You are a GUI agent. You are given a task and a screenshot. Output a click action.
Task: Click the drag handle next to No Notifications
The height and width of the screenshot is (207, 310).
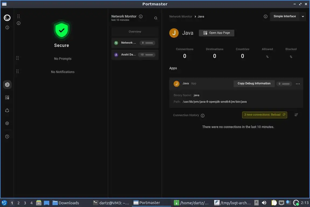17,71
